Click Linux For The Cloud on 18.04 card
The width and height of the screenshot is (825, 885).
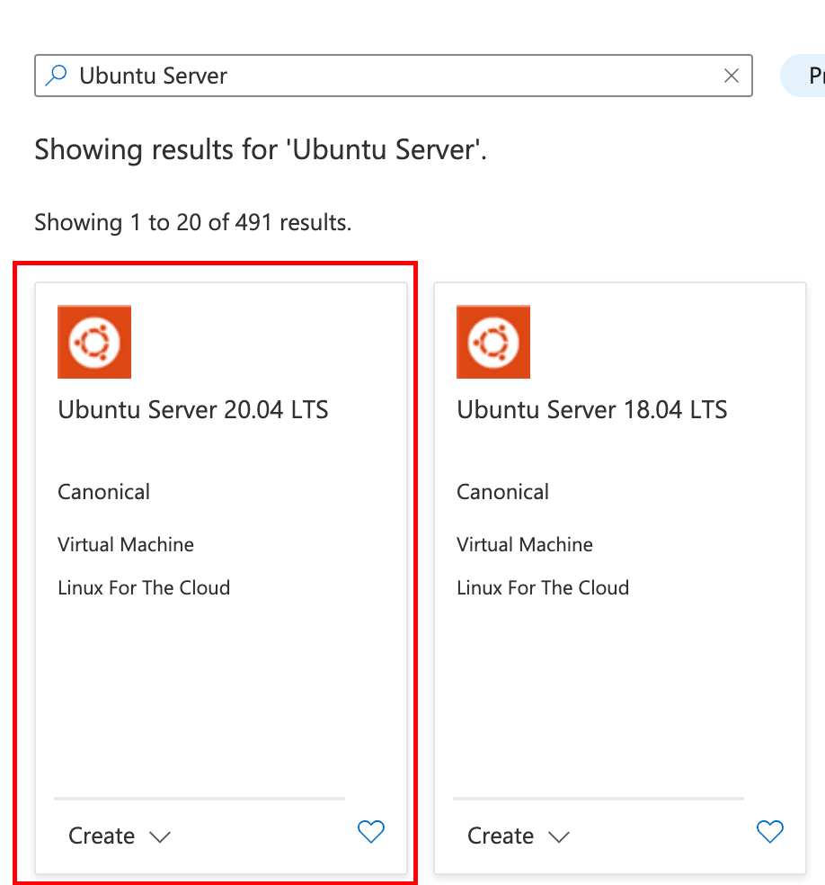(543, 587)
